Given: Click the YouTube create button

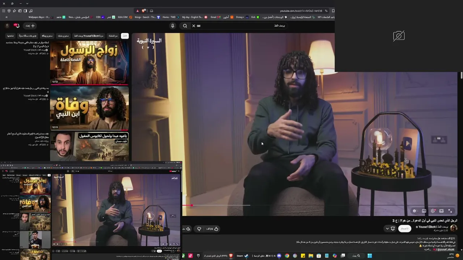Looking at the screenshot, I should coord(30,26).
